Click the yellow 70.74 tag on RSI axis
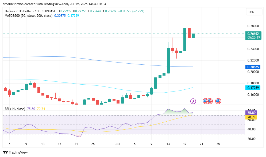This screenshot has height=157, width=266. click(x=251, y=117)
